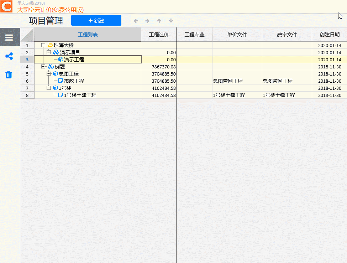Open the hamburger menu in sidebar
Screen dimensions: 347x263
tap(9, 37)
